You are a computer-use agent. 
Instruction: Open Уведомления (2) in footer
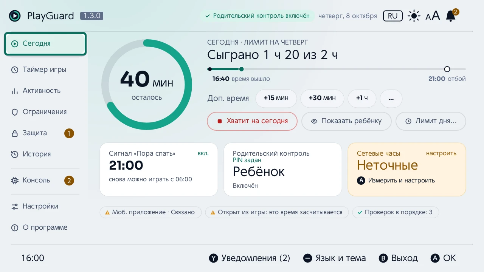pyautogui.click(x=250, y=258)
